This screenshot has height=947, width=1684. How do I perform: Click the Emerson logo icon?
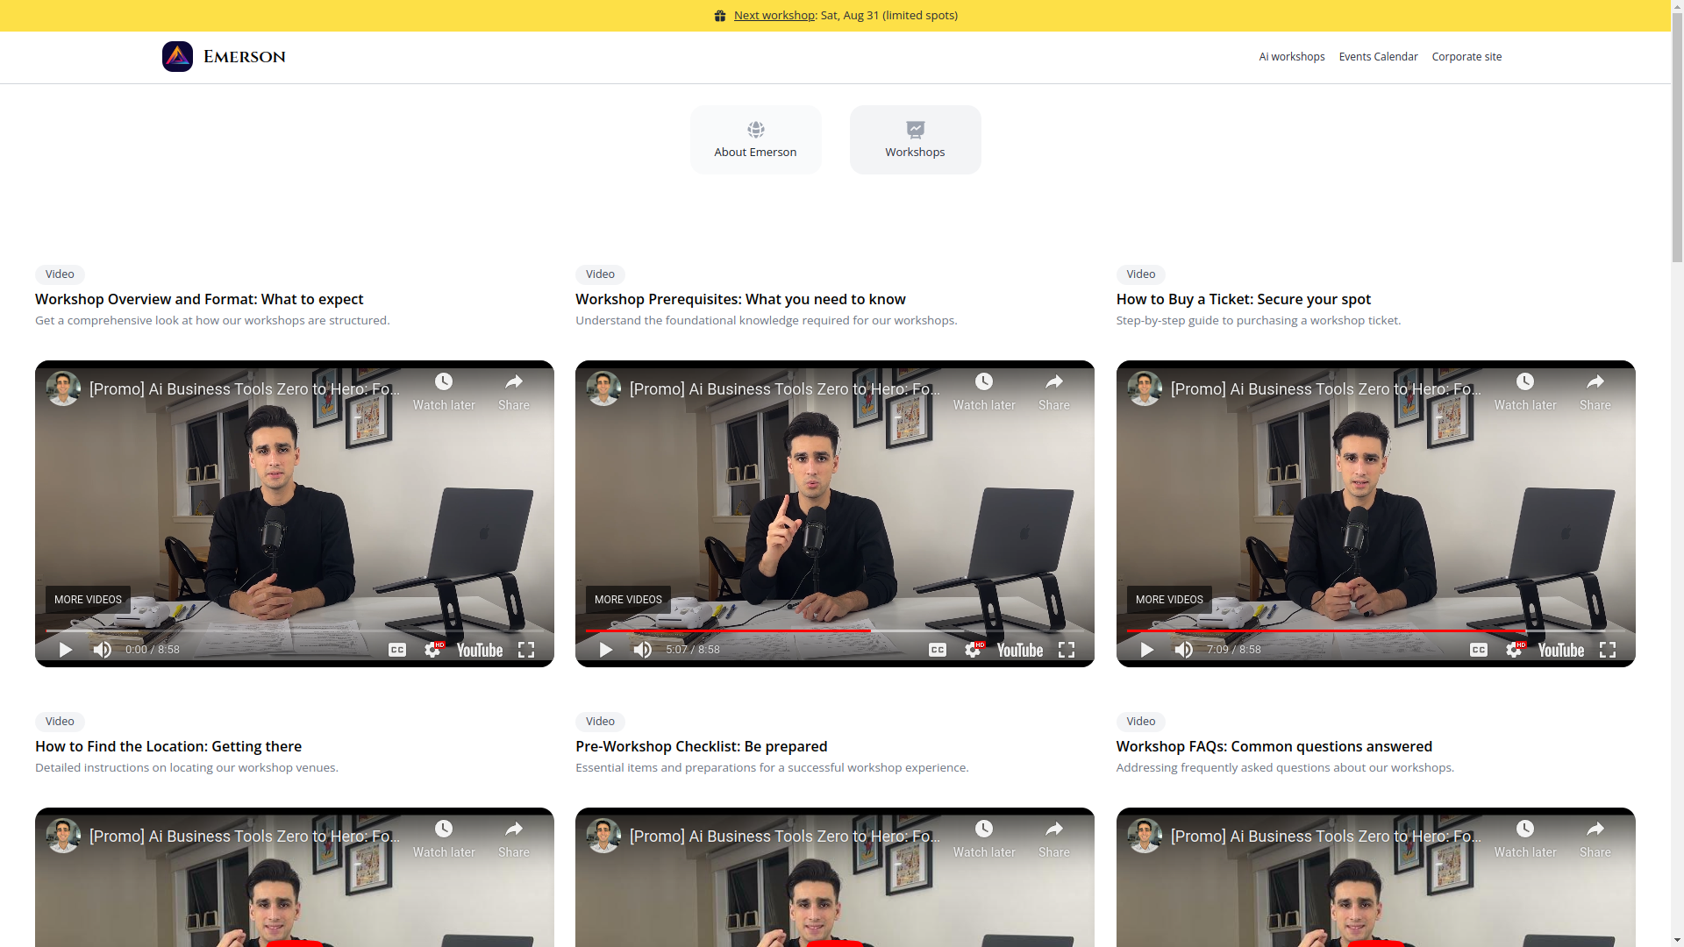point(177,57)
